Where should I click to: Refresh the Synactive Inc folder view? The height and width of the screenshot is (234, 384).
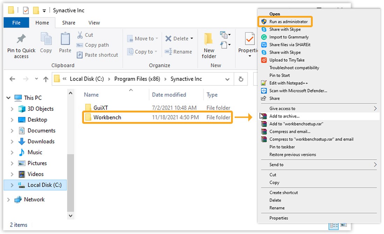click(241, 79)
